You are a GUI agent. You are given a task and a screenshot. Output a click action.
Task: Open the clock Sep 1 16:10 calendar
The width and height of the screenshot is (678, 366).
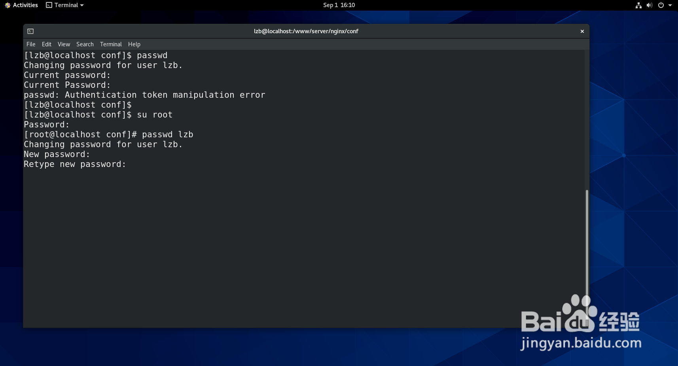339,5
